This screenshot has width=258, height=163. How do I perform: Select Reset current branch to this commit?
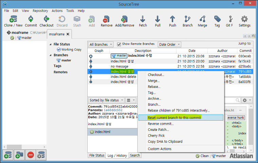pos(181,118)
